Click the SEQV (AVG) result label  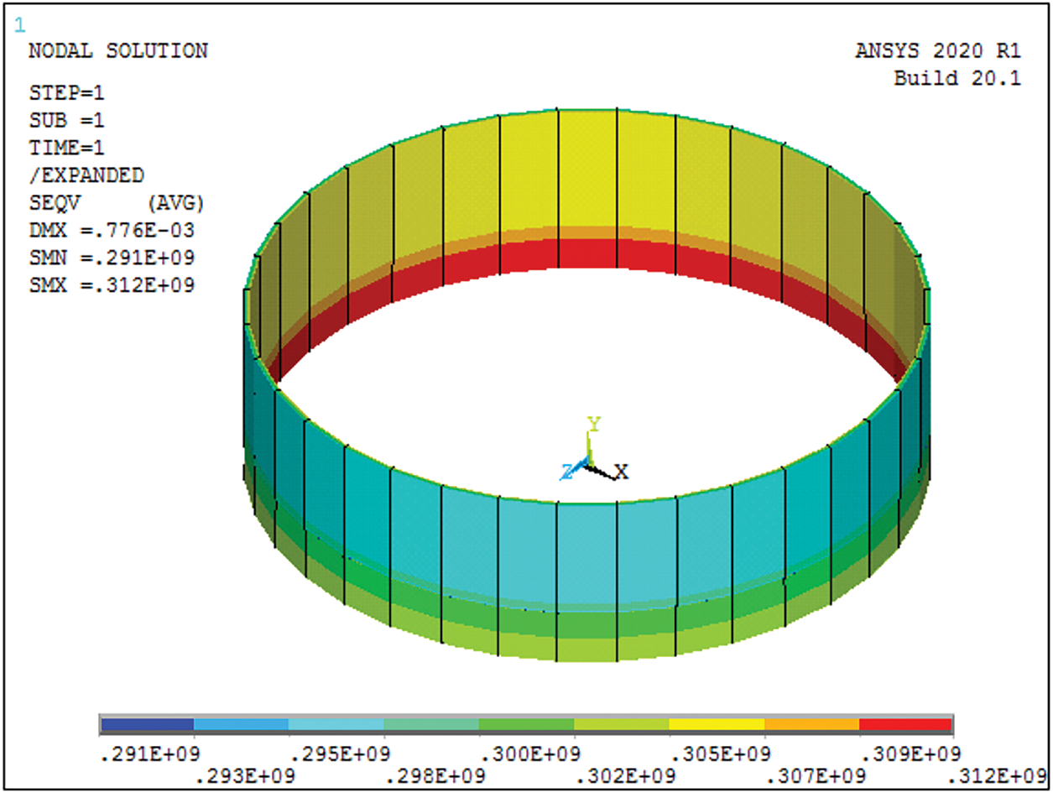click(117, 202)
